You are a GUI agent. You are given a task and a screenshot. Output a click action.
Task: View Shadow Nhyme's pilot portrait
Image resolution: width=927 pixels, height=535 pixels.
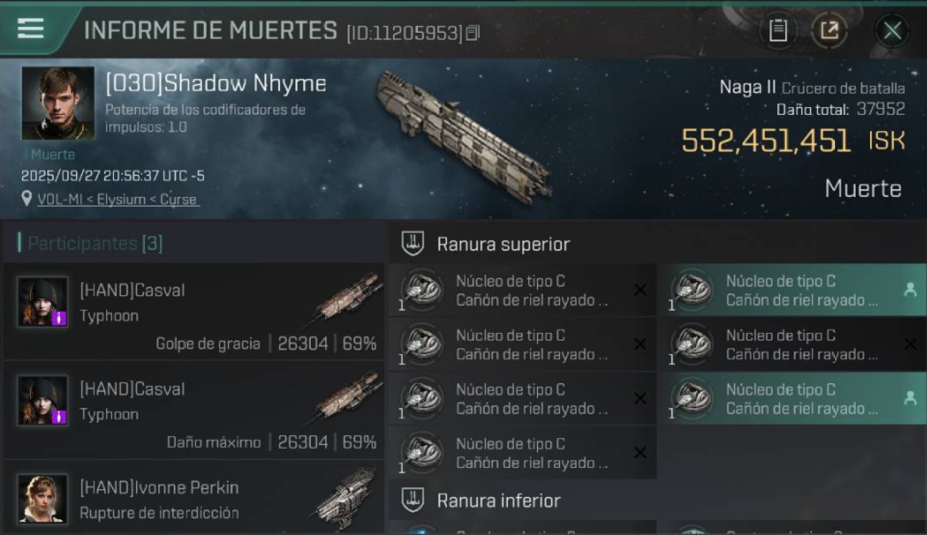pyautogui.click(x=58, y=103)
